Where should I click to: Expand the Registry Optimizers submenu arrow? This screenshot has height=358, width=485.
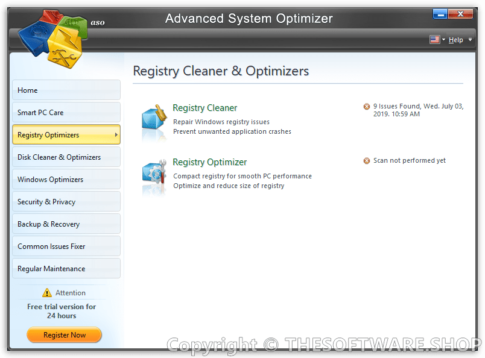coord(116,135)
